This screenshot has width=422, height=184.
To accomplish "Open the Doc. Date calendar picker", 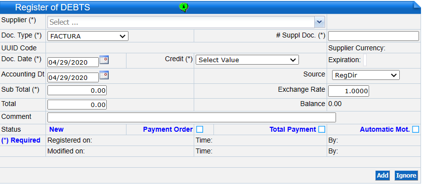I will [104, 60].
